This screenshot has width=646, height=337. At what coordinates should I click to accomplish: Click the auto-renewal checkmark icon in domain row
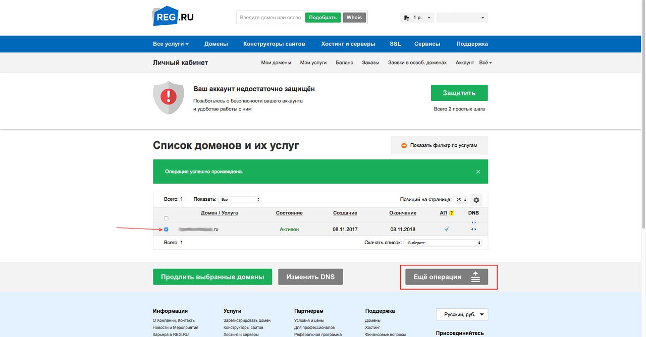coord(446,229)
